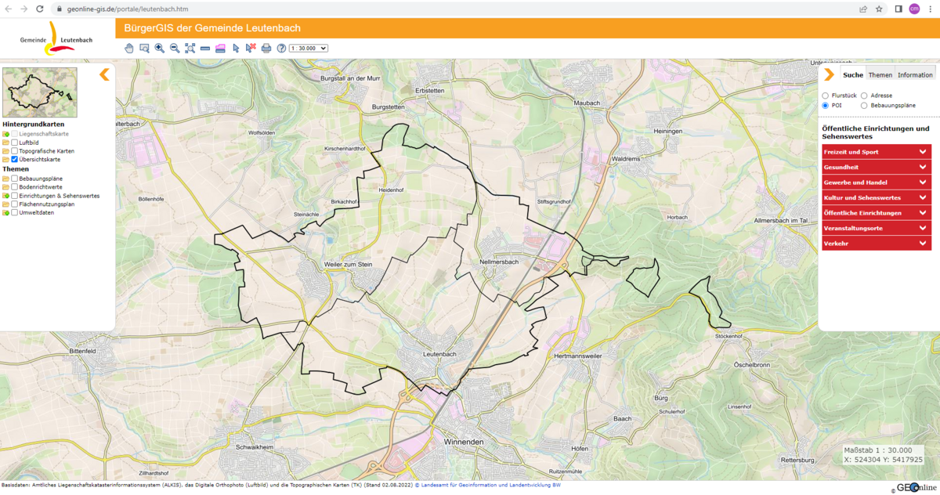Enable Einrichtungen & Sehenswertes checkbox
This screenshot has width=940, height=495.
point(14,196)
